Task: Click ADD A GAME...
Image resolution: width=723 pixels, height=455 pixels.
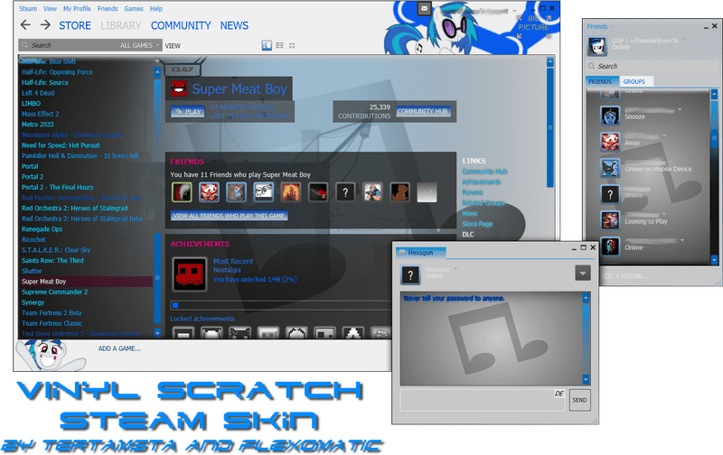Action: [x=119, y=348]
